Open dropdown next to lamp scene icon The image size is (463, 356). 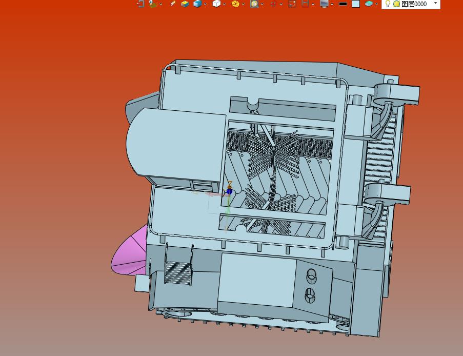point(160,4)
